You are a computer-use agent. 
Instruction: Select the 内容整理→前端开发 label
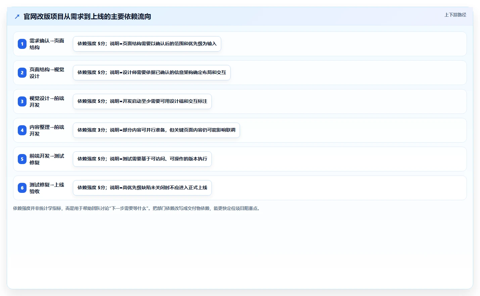(47, 130)
